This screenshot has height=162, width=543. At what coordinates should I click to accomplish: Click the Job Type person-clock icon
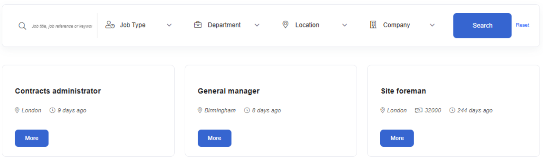110,25
